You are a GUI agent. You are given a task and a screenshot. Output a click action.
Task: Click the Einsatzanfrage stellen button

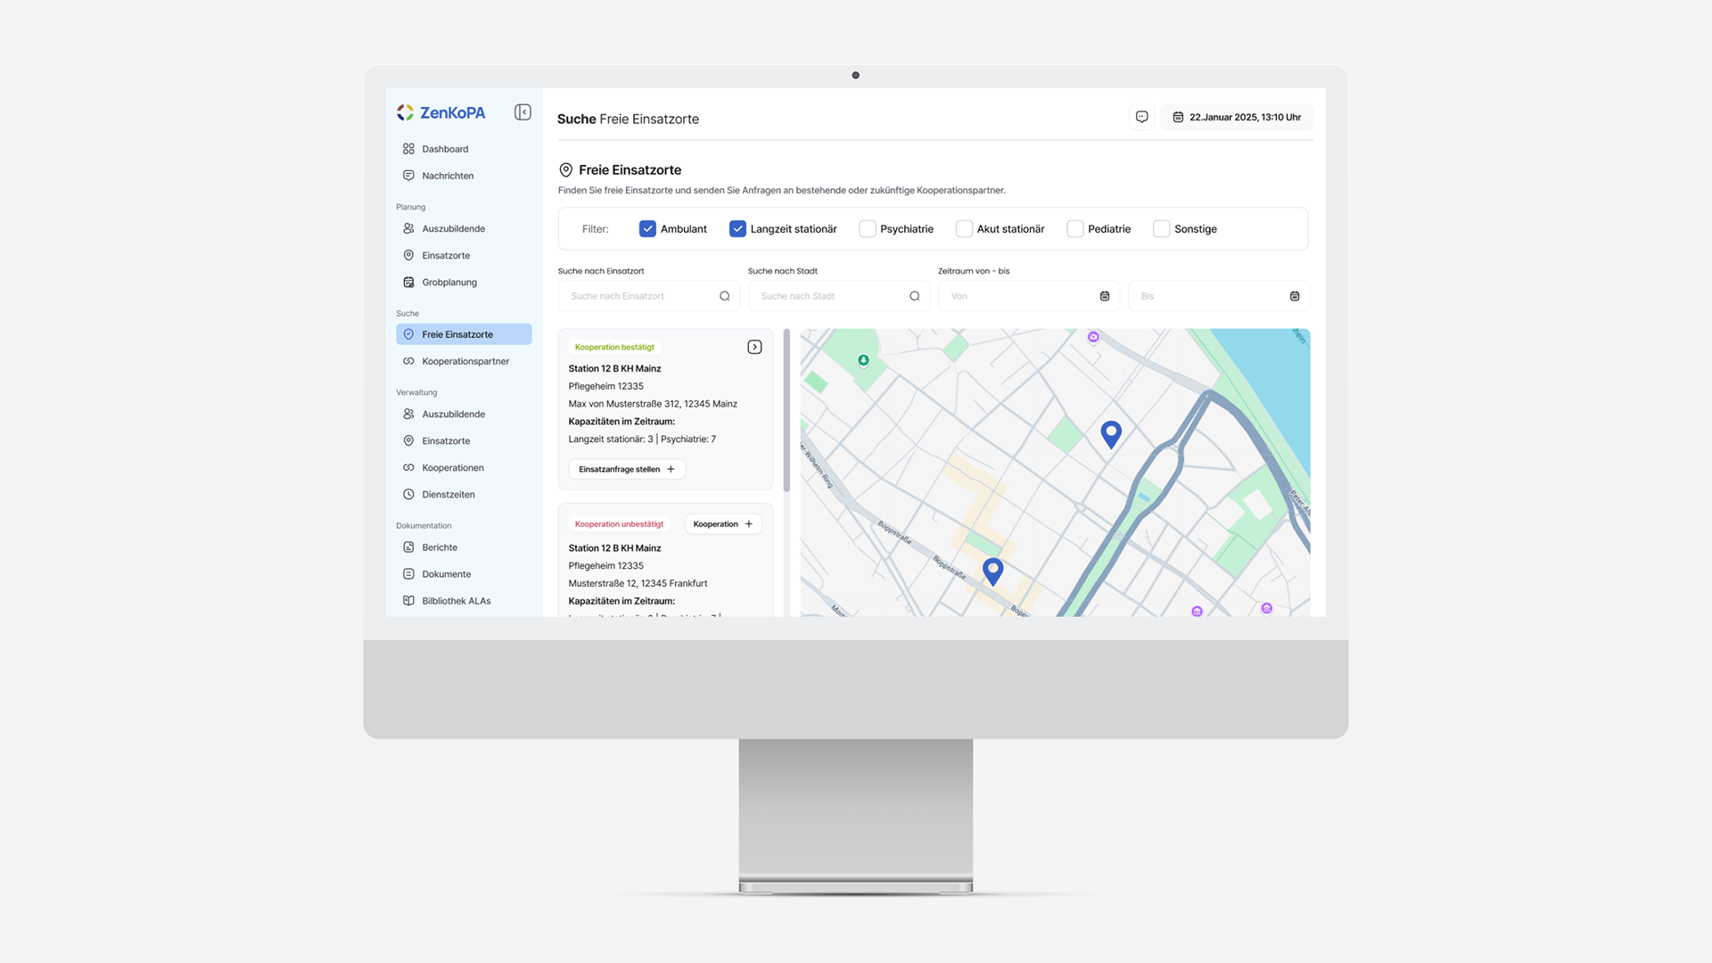tap(627, 469)
